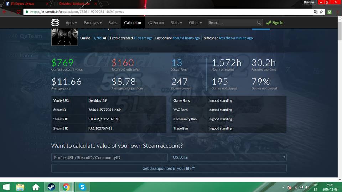Viewport: 342px width, 192px height.
Task: Click the $11.66 average price value
Action: (66, 82)
